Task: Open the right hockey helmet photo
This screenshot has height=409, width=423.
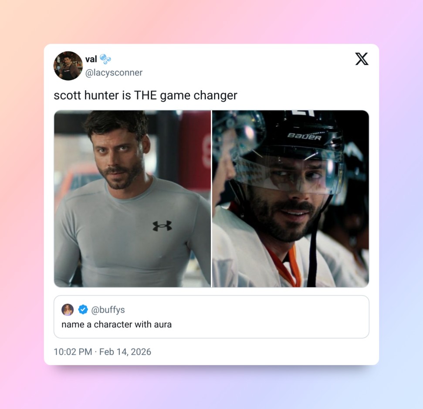Action: pos(291,199)
